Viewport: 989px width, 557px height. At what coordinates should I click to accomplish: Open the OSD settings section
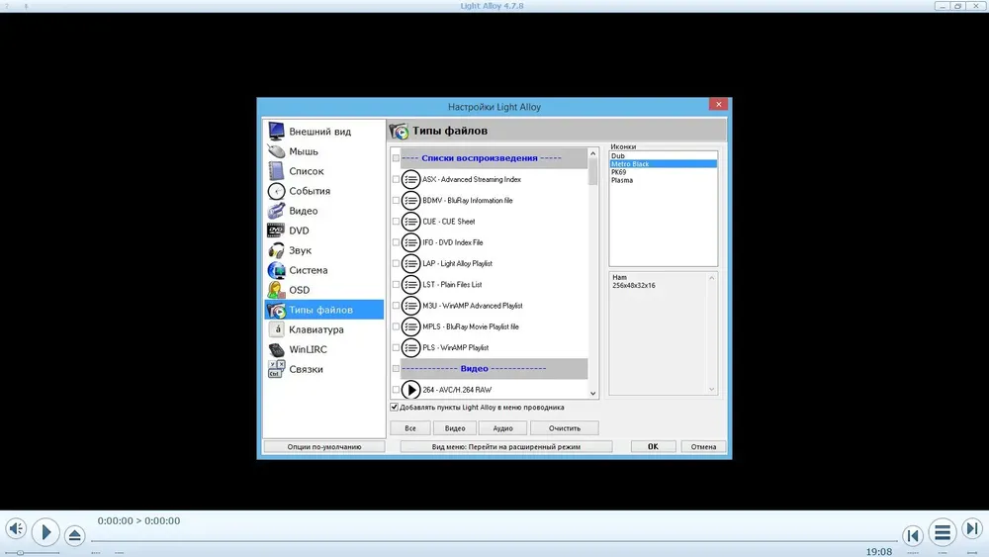click(x=323, y=290)
